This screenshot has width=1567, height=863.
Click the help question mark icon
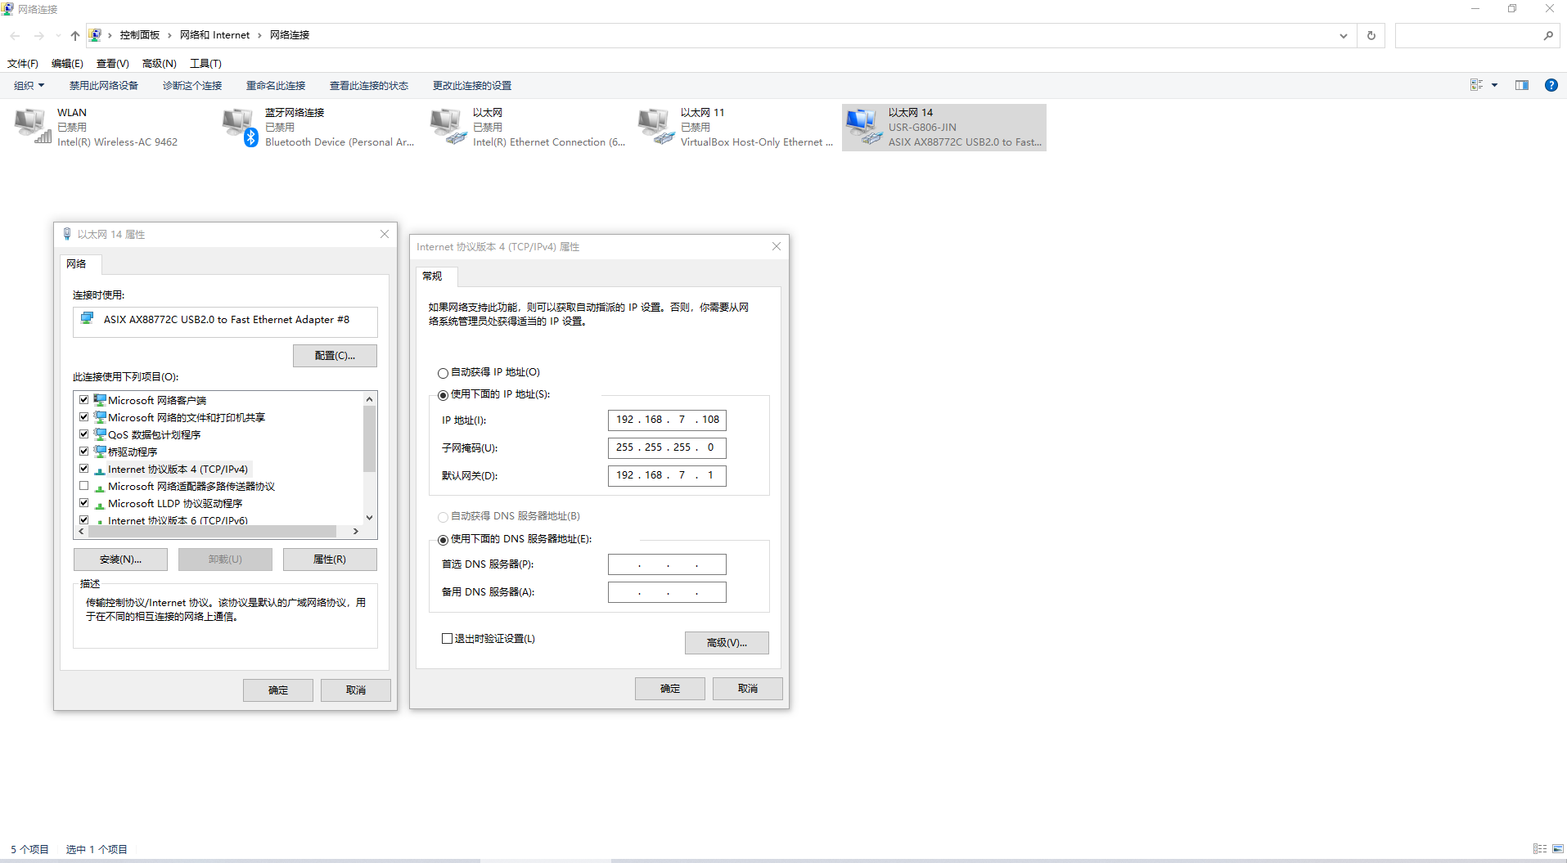[1551, 85]
